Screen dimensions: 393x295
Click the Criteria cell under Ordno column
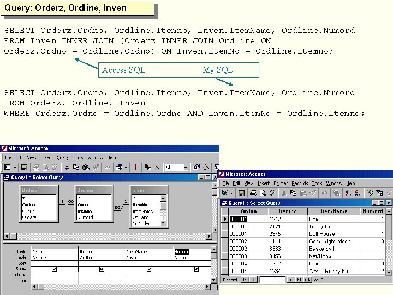[55, 275]
